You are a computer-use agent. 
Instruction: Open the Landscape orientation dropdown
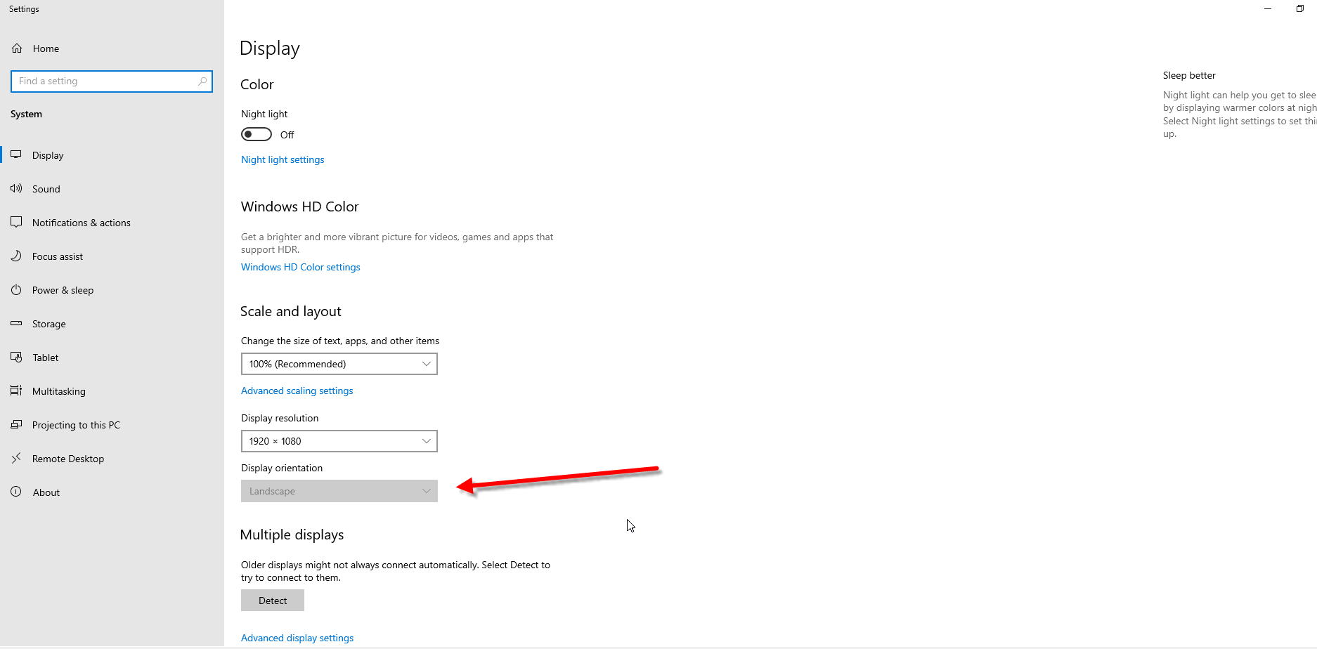[339, 491]
